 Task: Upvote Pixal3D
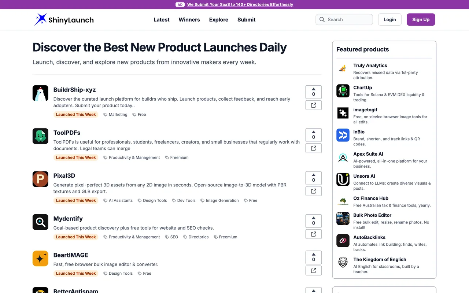click(314, 178)
